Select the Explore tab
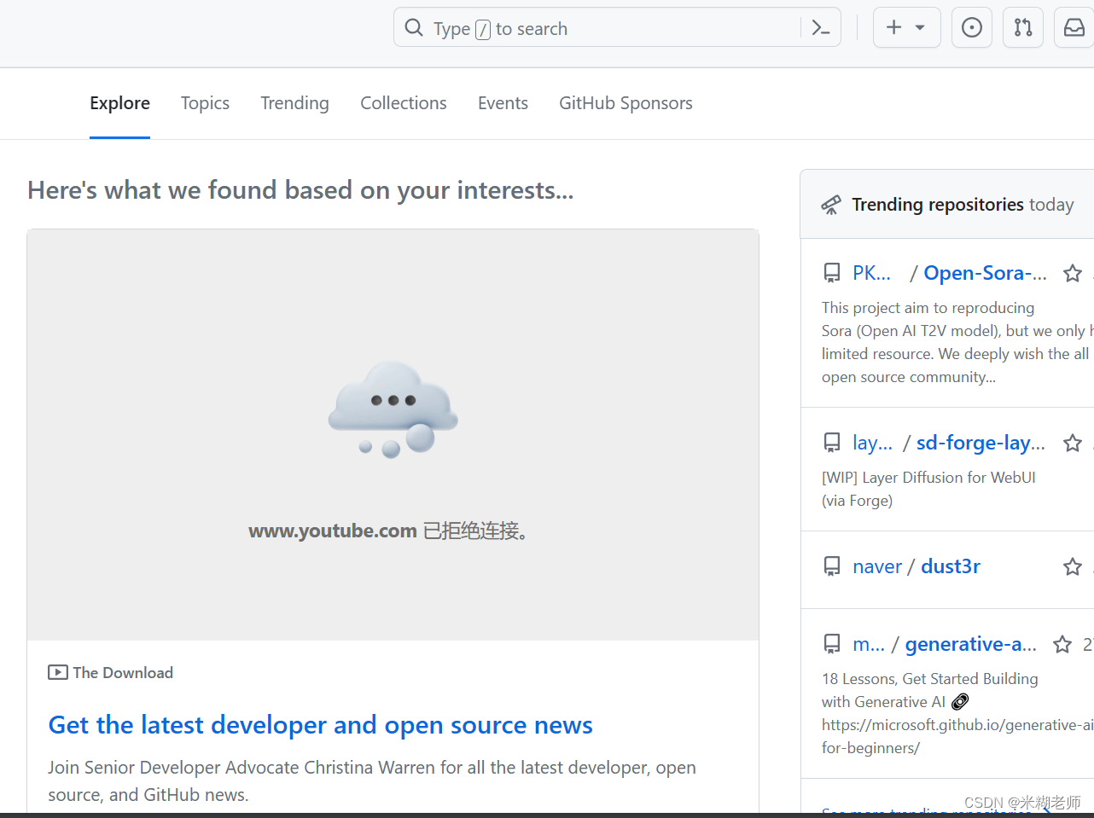This screenshot has height=818, width=1094. (119, 103)
